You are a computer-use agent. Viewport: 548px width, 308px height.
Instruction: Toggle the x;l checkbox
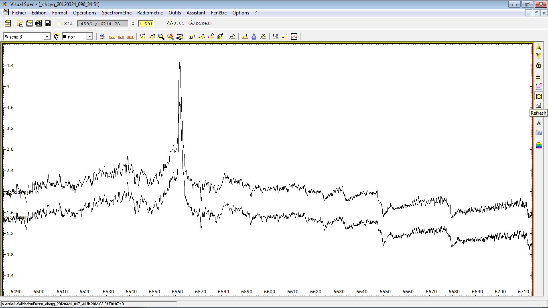[x=60, y=23]
